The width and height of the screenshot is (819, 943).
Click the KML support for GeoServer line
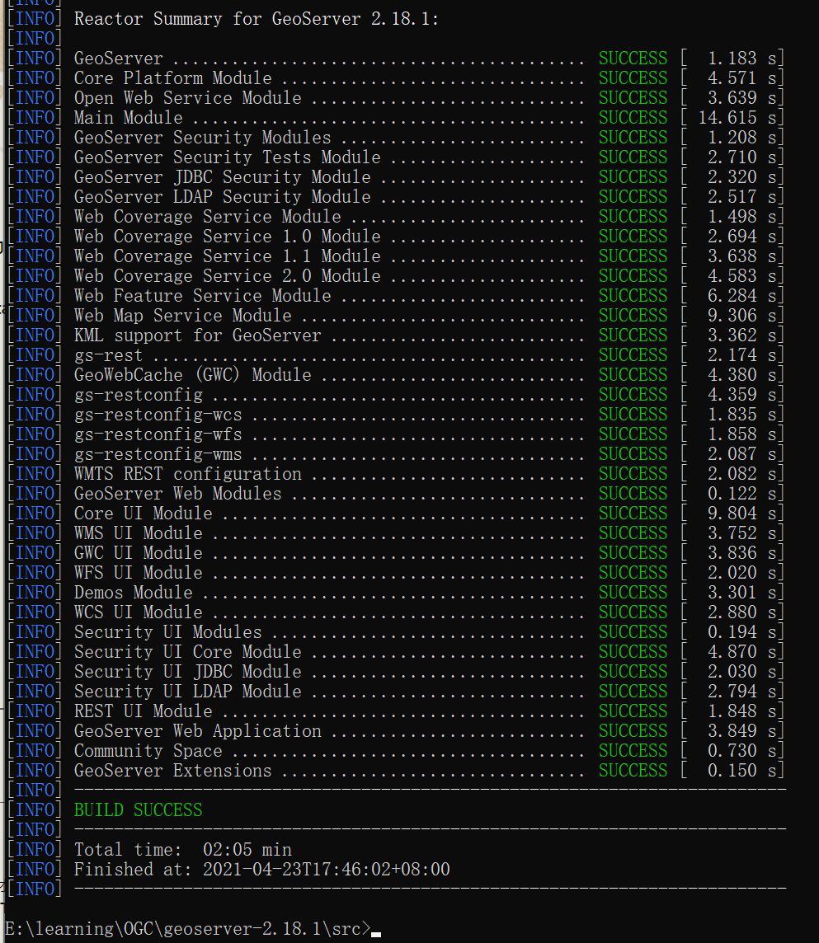coord(197,335)
